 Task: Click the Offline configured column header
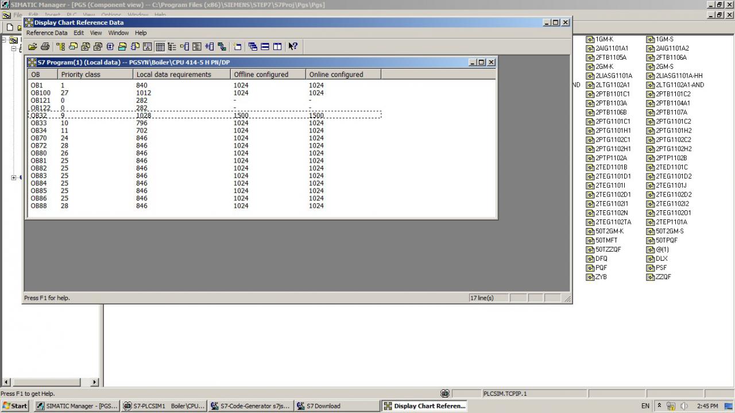pyautogui.click(x=268, y=74)
